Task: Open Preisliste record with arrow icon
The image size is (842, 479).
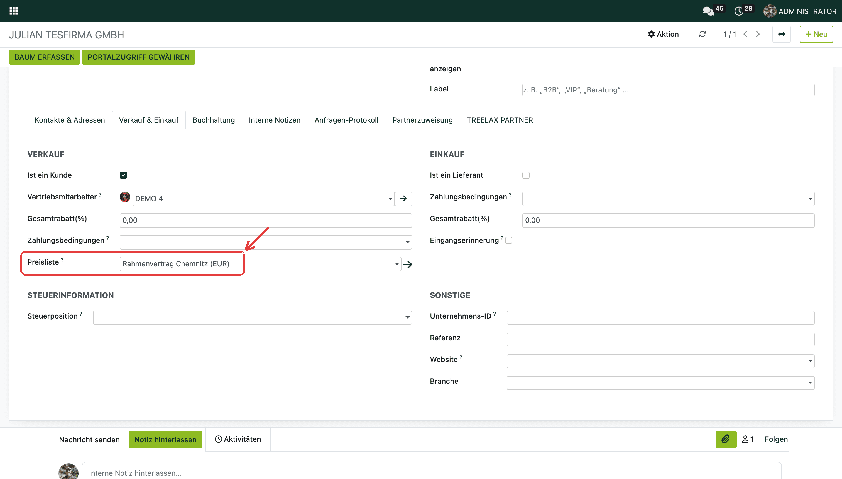Action: point(408,264)
